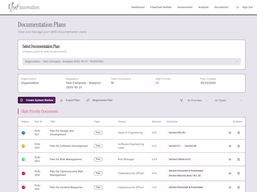Delete the Plan for Risk Management

tap(238, 159)
